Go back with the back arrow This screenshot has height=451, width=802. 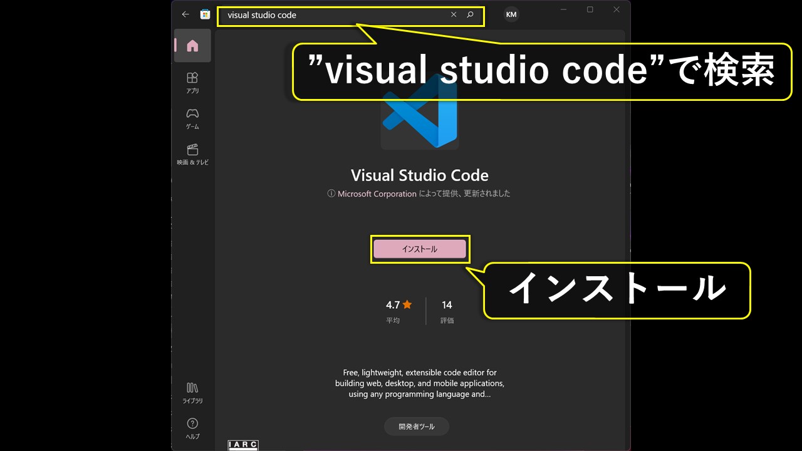[x=185, y=14]
